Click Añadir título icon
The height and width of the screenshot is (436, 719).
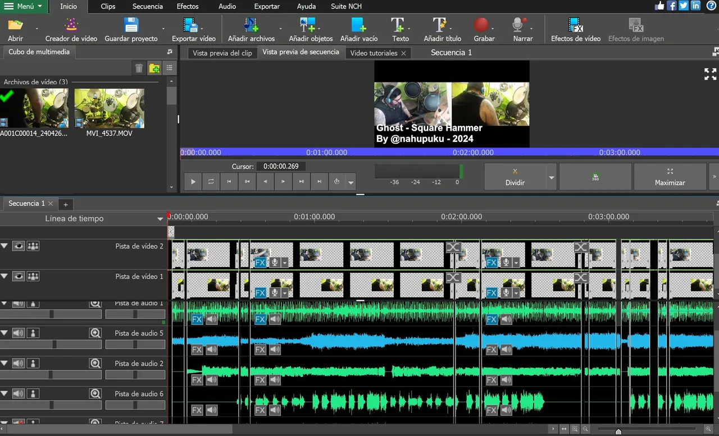[440, 25]
